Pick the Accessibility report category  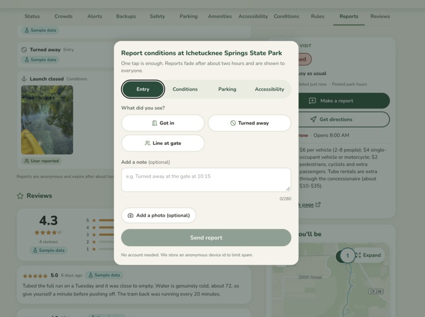tap(269, 89)
